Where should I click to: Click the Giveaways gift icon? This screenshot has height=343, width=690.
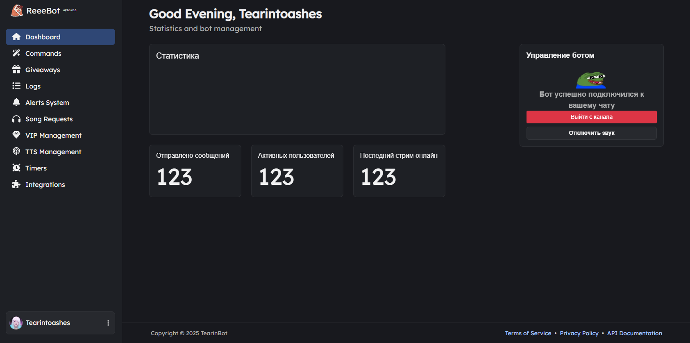tap(16, 70)
